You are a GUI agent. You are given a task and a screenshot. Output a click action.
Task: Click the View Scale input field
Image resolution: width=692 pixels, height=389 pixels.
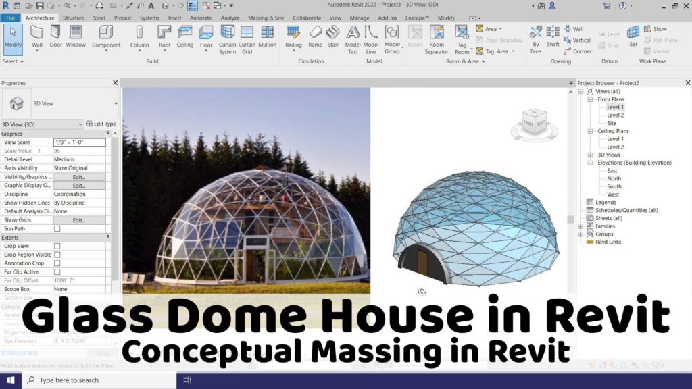pyautogui.click(x=80, y=142)
